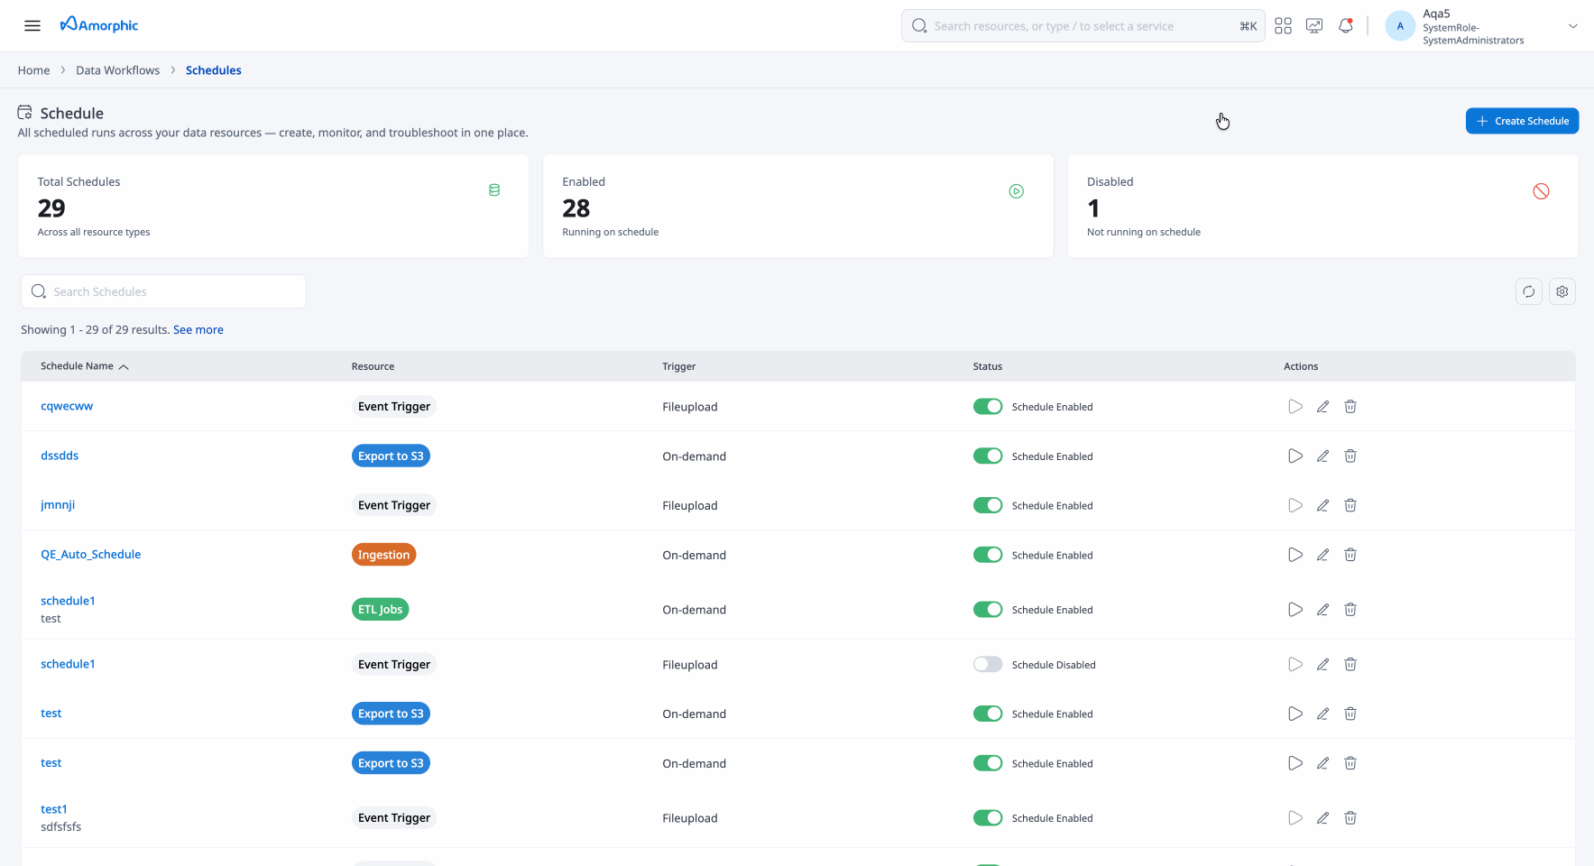Delete the dssdds schedule

(x=1350, y=456)
